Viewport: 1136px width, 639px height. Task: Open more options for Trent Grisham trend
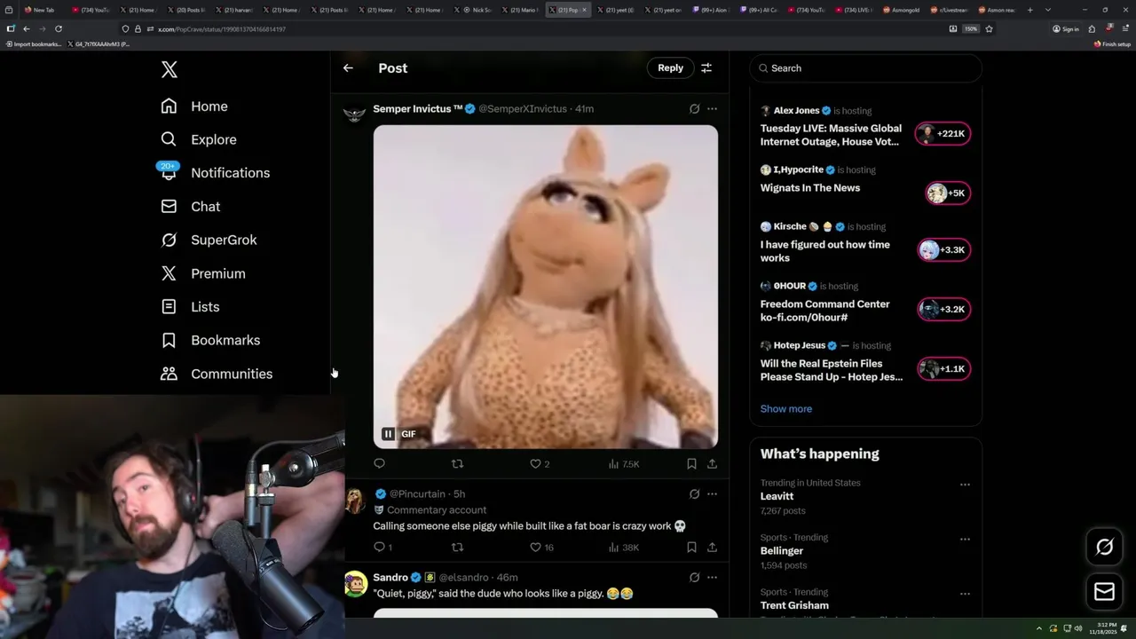click(965, 594)
